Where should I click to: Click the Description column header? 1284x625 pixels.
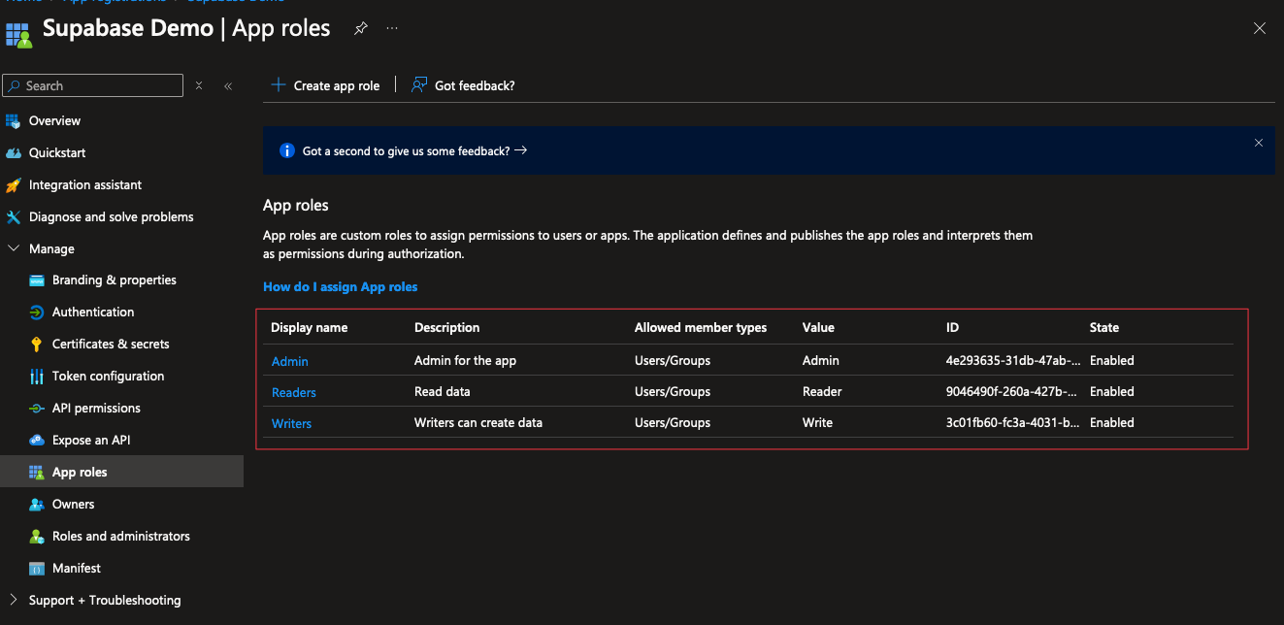[446, 328]
